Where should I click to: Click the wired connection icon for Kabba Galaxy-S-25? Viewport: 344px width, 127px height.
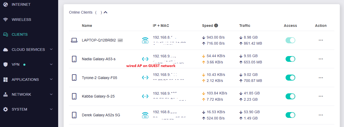(x=145, y=96)
